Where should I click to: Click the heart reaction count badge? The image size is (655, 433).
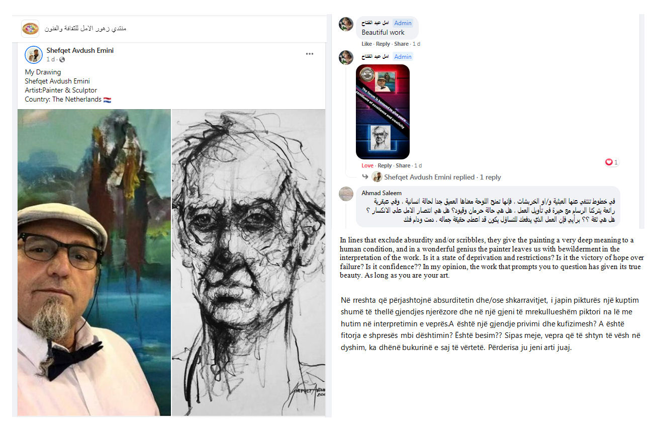[x=612, y=162]
